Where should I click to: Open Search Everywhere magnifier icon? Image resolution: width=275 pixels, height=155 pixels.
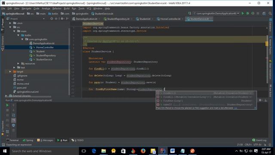pyautogui.click(x=270, y=13)
